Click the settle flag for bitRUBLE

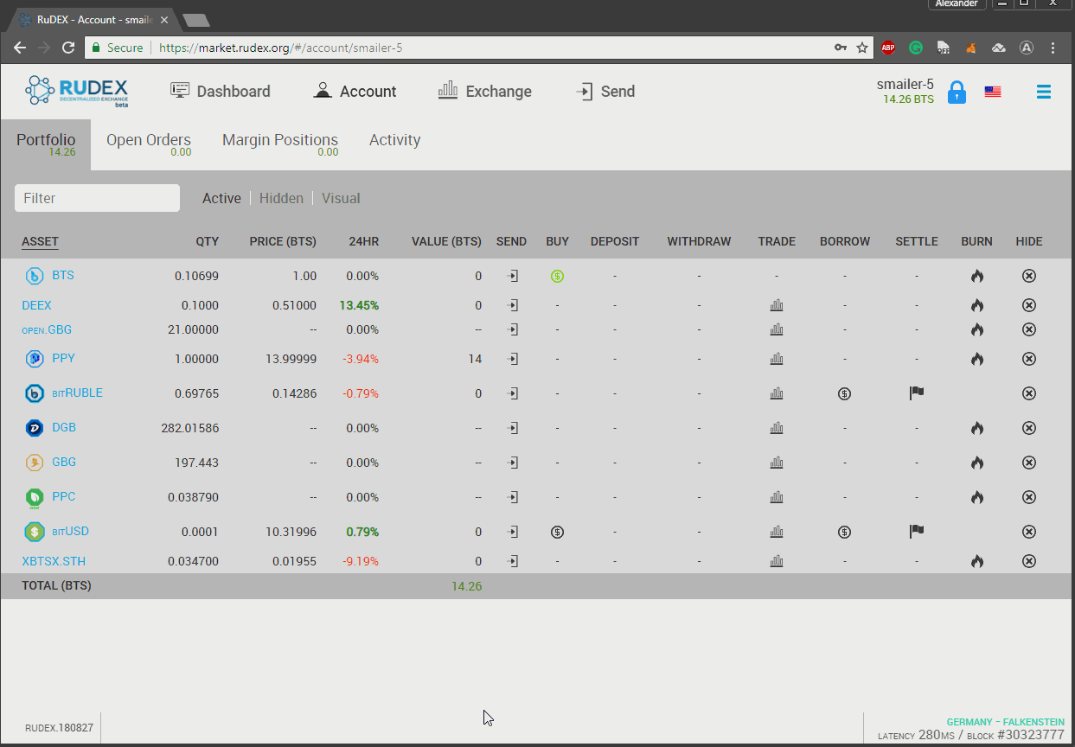pyautogui.click(x=917, y=393)
